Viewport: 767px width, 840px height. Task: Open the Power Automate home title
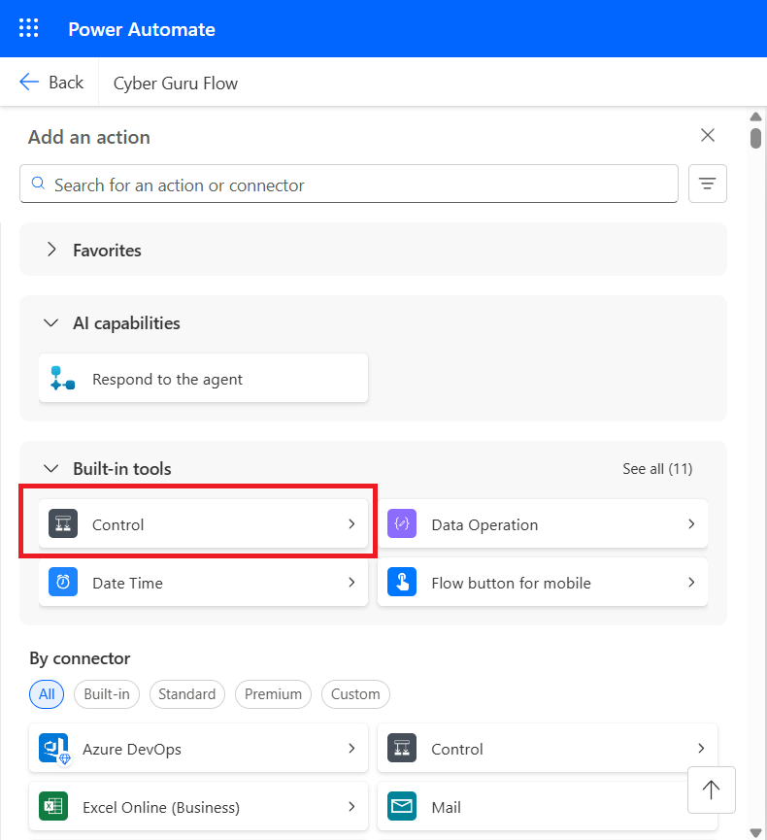(142, 29)
